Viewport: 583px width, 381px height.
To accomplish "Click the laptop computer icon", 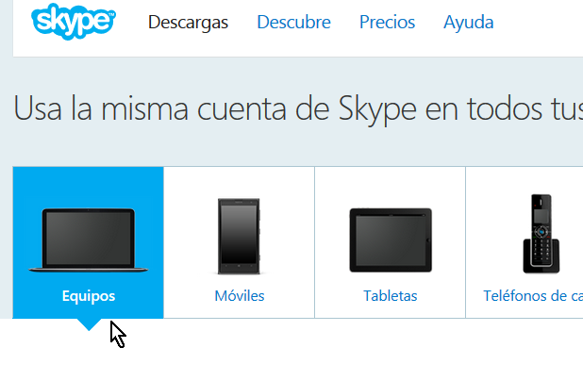I will [89, 240].
